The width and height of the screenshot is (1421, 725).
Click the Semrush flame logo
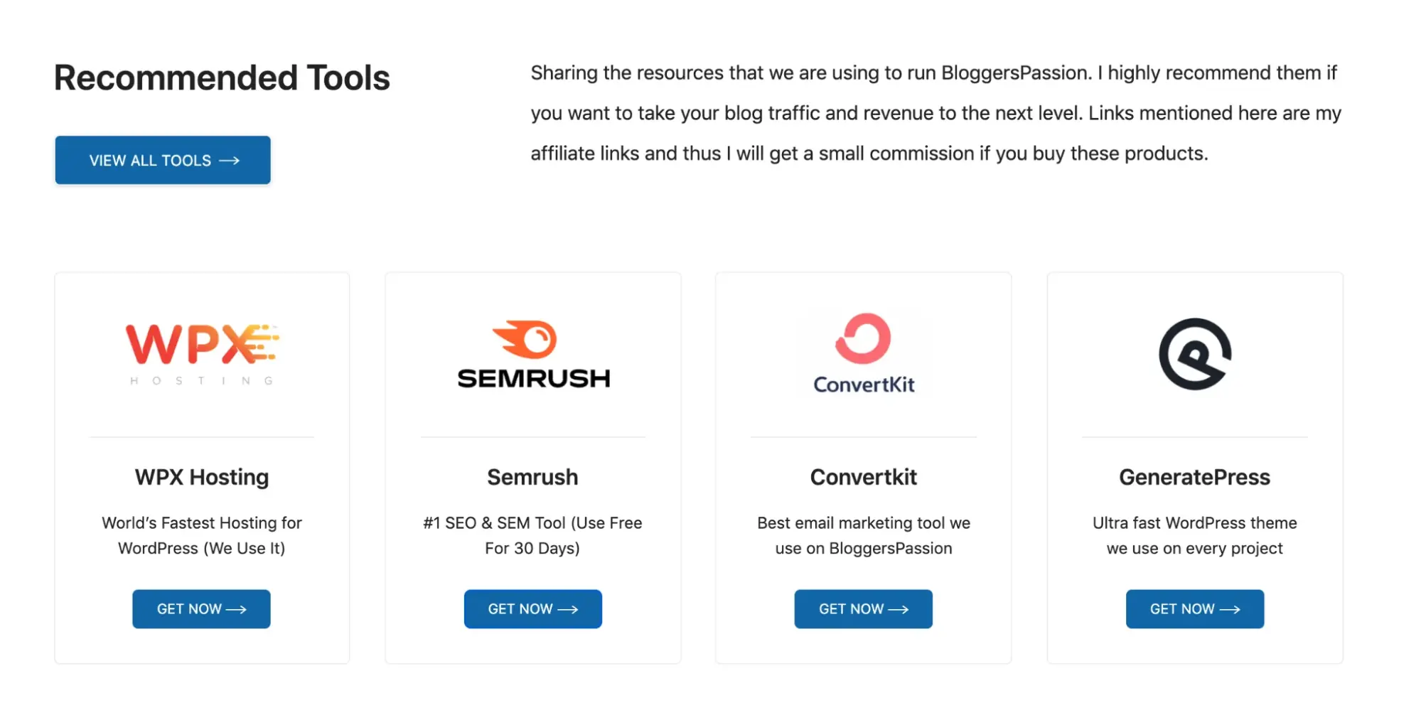[x=525, y=339]
